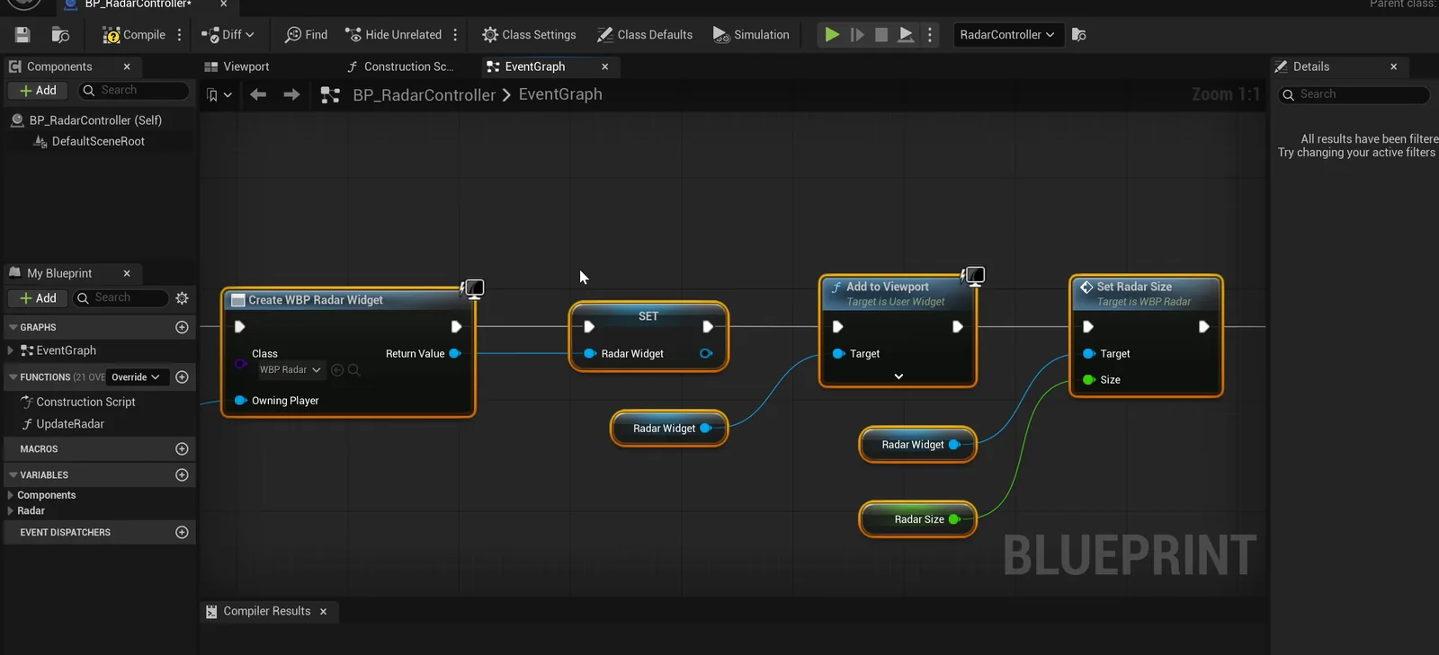Open Class Defaults
Viewport: 1439px width, 655px height.
tap(645, 35)
